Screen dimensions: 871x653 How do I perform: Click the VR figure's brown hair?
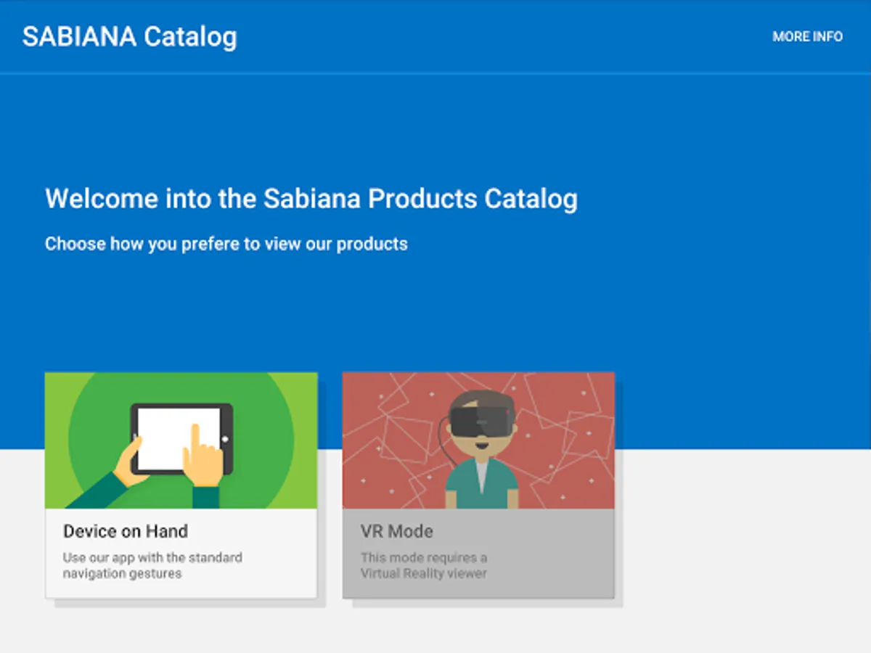click(x=479, y=398)
